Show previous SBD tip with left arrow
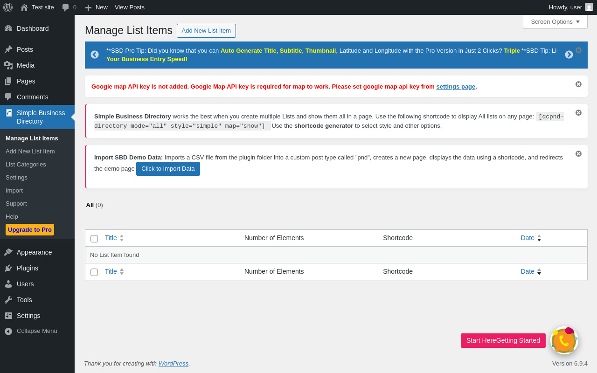This screenshot has width=597, height=373. pyautogui.click(x=95, y=55)
